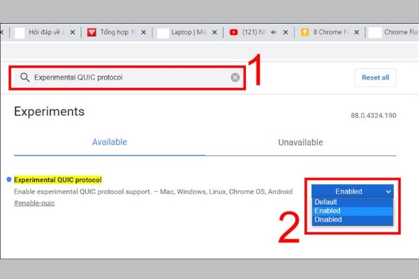The height and width of the screenshot is (279, 419).
Task: Pick Enabled option in the dropdown list
Action: 328,211
